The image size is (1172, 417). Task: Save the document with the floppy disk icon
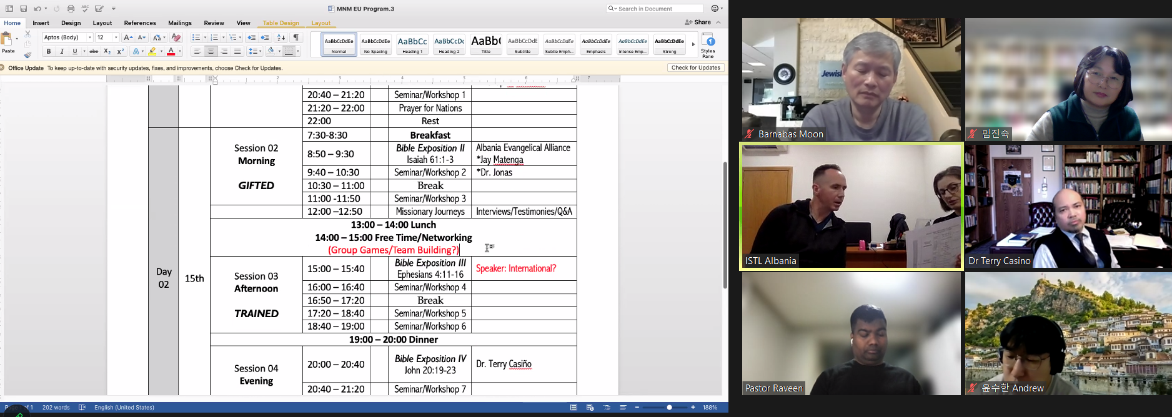click(x=23, y=9)
